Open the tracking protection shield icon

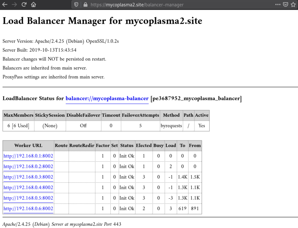coord(76,5)
